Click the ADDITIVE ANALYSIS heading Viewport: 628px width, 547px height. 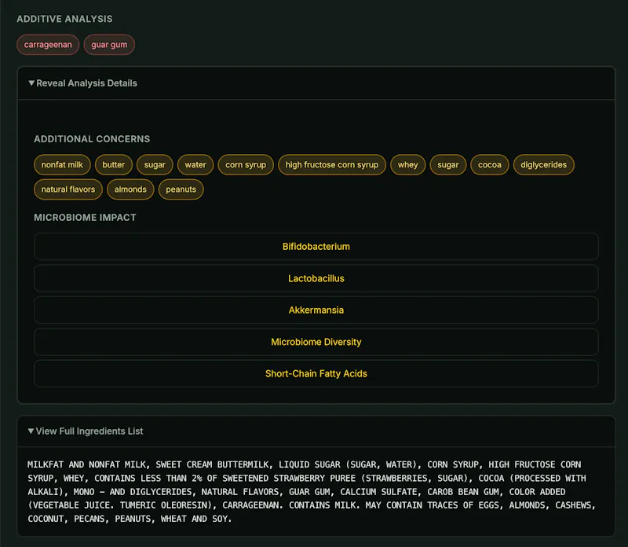pos(64,19)
